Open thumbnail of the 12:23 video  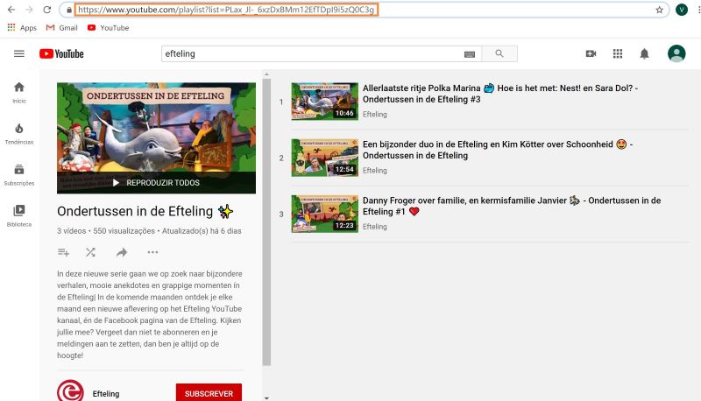(324, 214)
